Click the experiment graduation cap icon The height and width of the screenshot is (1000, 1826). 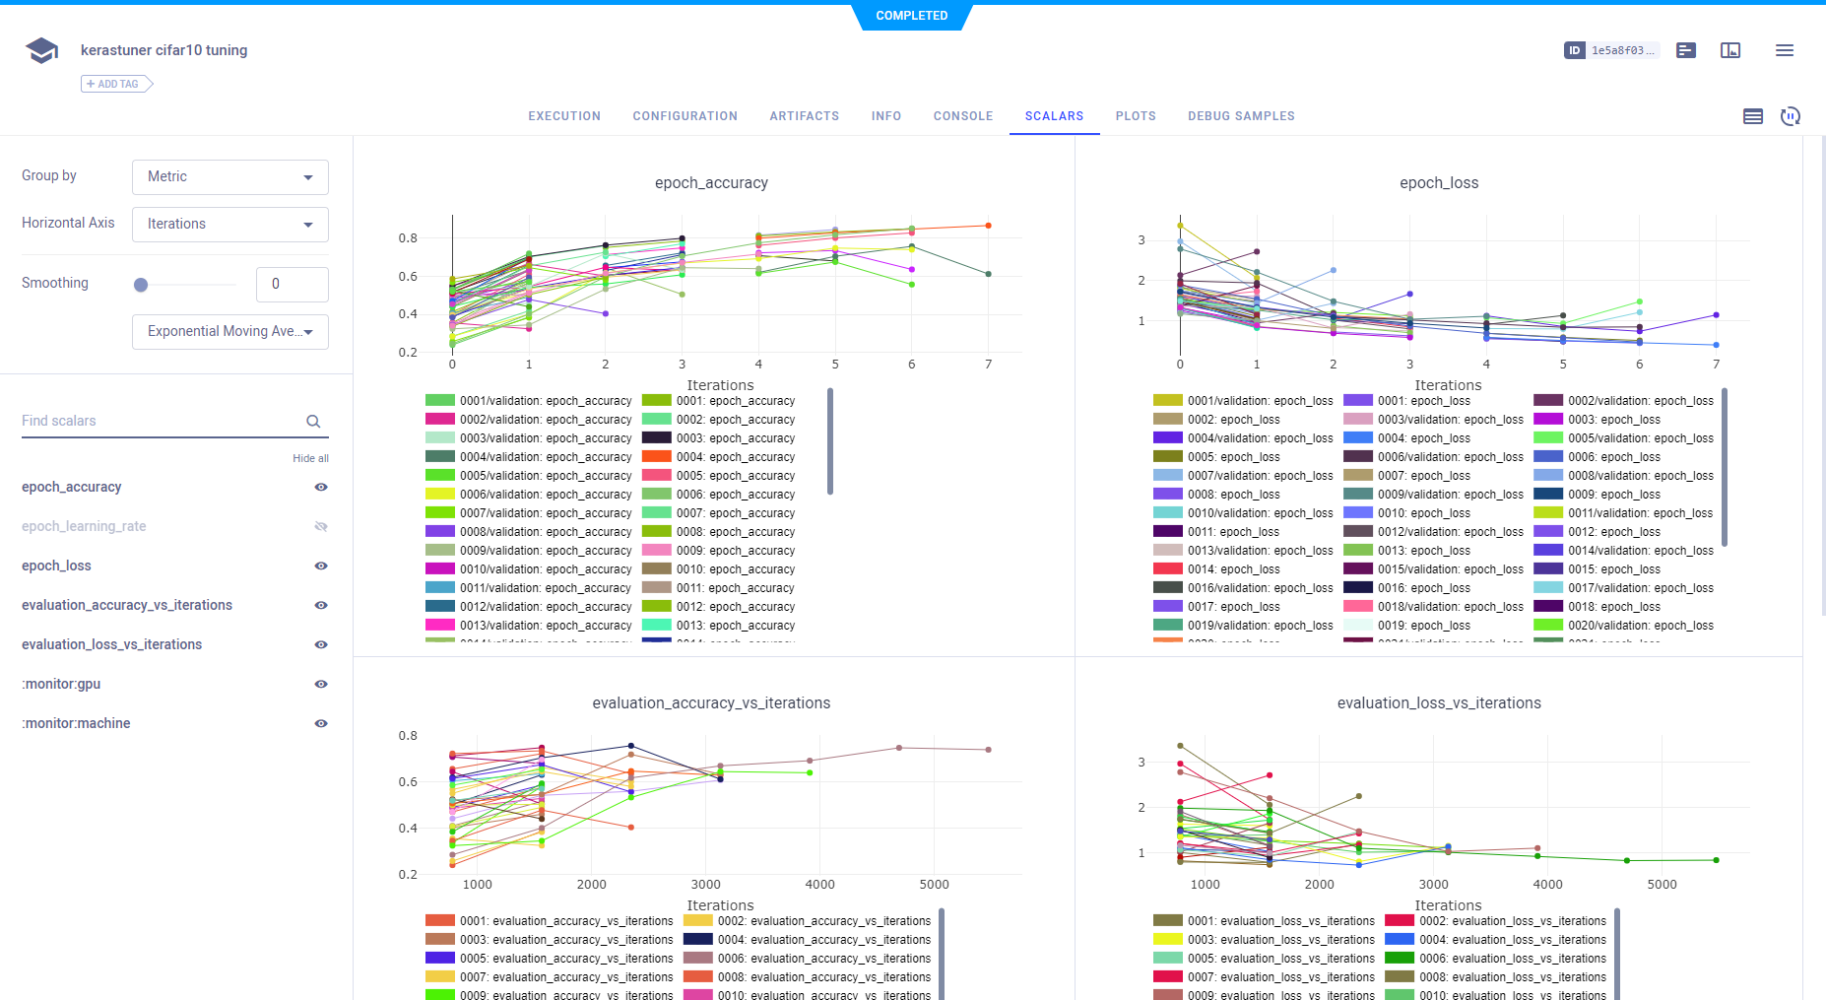pos(41,50)
